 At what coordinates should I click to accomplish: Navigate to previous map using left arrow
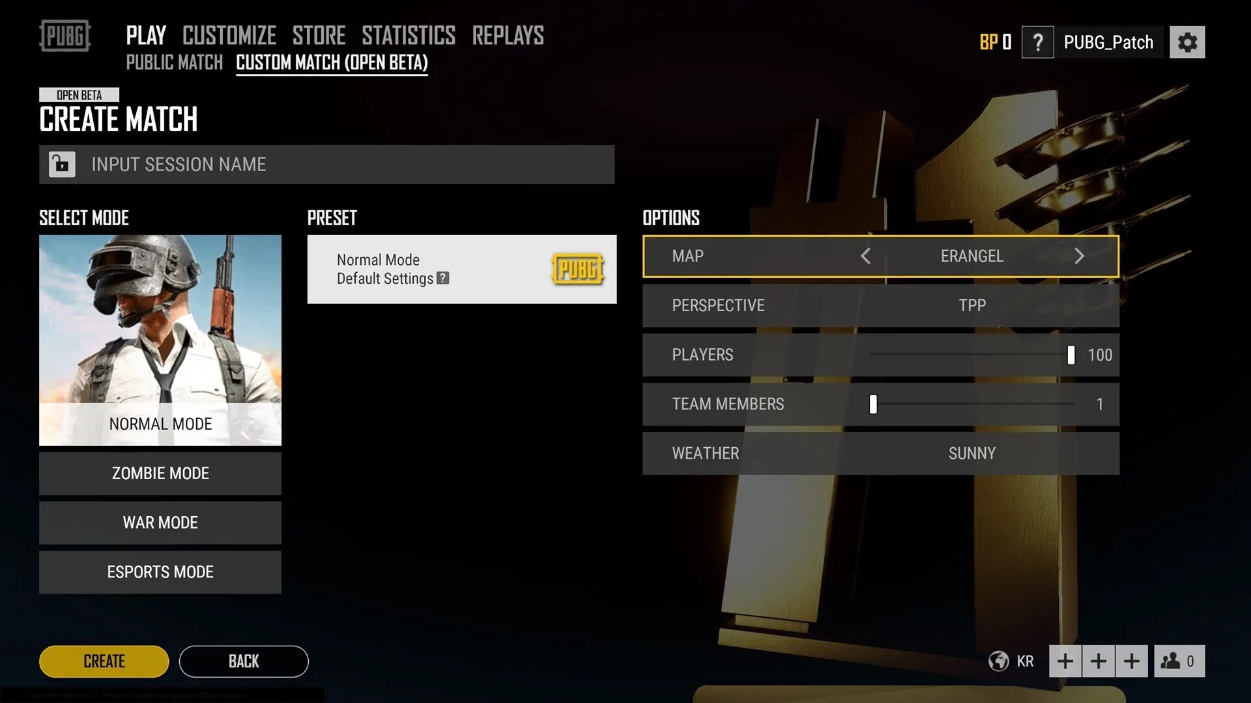pos(865,256)
